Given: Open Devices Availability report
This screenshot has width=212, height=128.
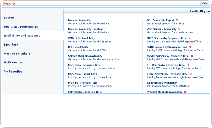Looking at the screenshot, I should [x=79, y=20].
